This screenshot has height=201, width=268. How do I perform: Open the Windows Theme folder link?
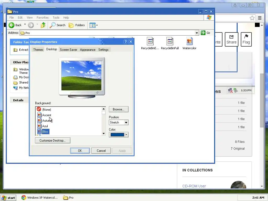pos(21,71)
